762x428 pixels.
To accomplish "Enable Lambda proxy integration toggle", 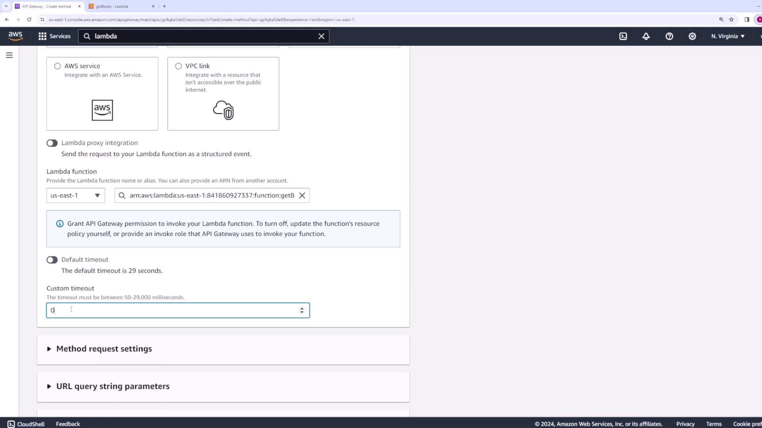I will [52, 143].
